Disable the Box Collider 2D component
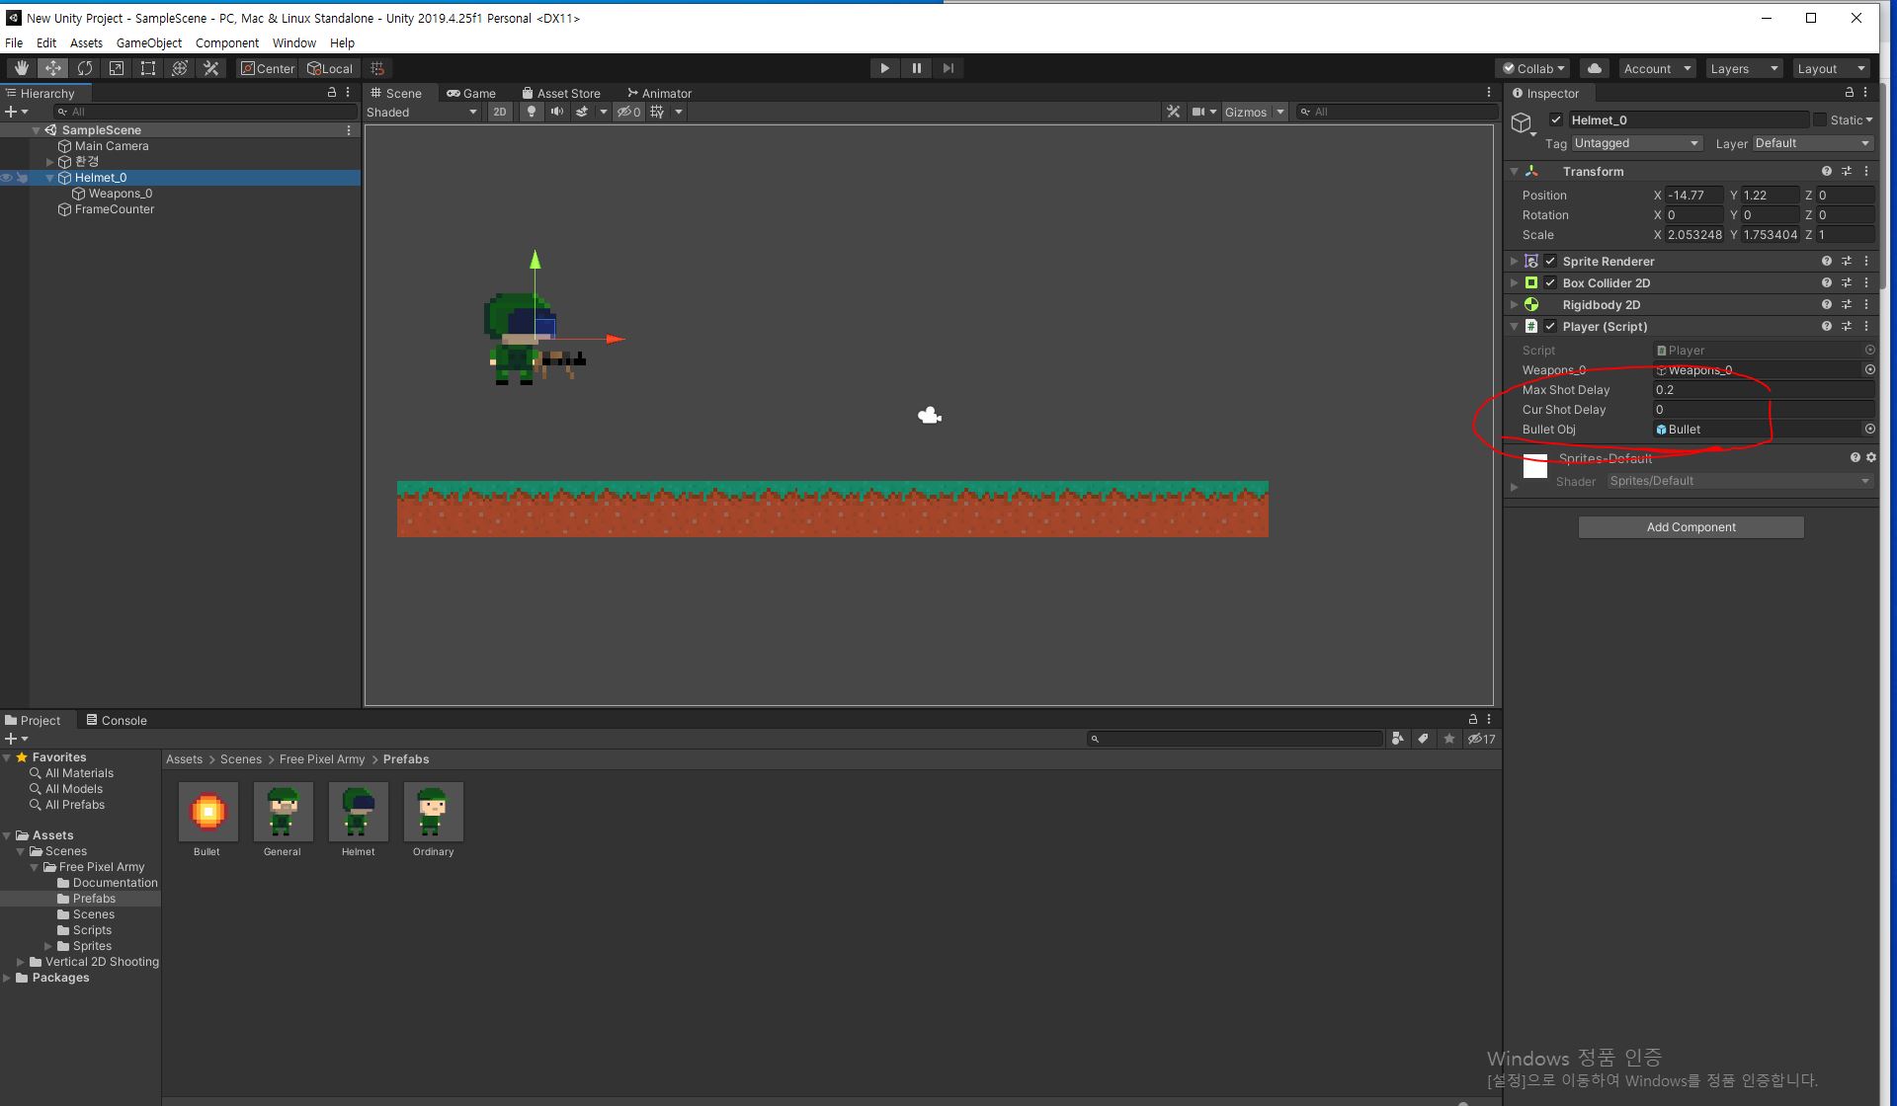This screenshot has height=1106, width=1897. (1550, 282)
